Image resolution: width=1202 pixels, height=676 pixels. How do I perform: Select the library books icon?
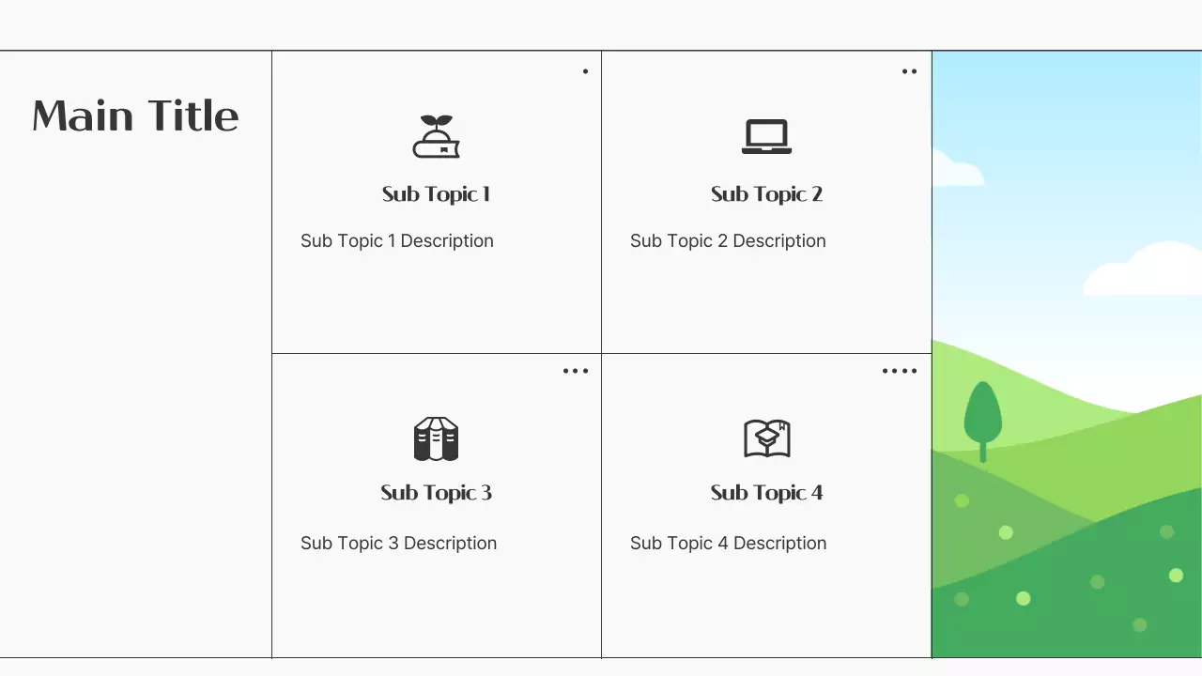coord(436,438)
